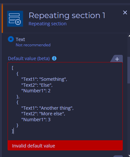Image resolution: width=130 pixels, height=157 pixels.
Task: Click the panel's vertical scrollbar thumb
Action: (129, 70)
